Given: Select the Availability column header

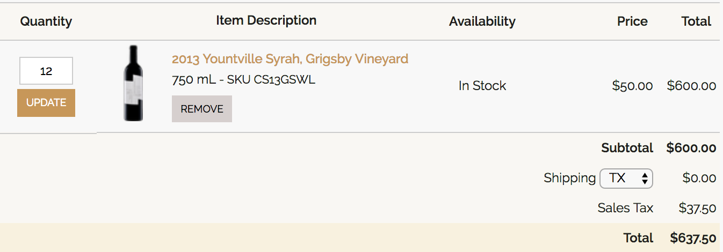Looking at the screenshot, I should coord(482,21).
